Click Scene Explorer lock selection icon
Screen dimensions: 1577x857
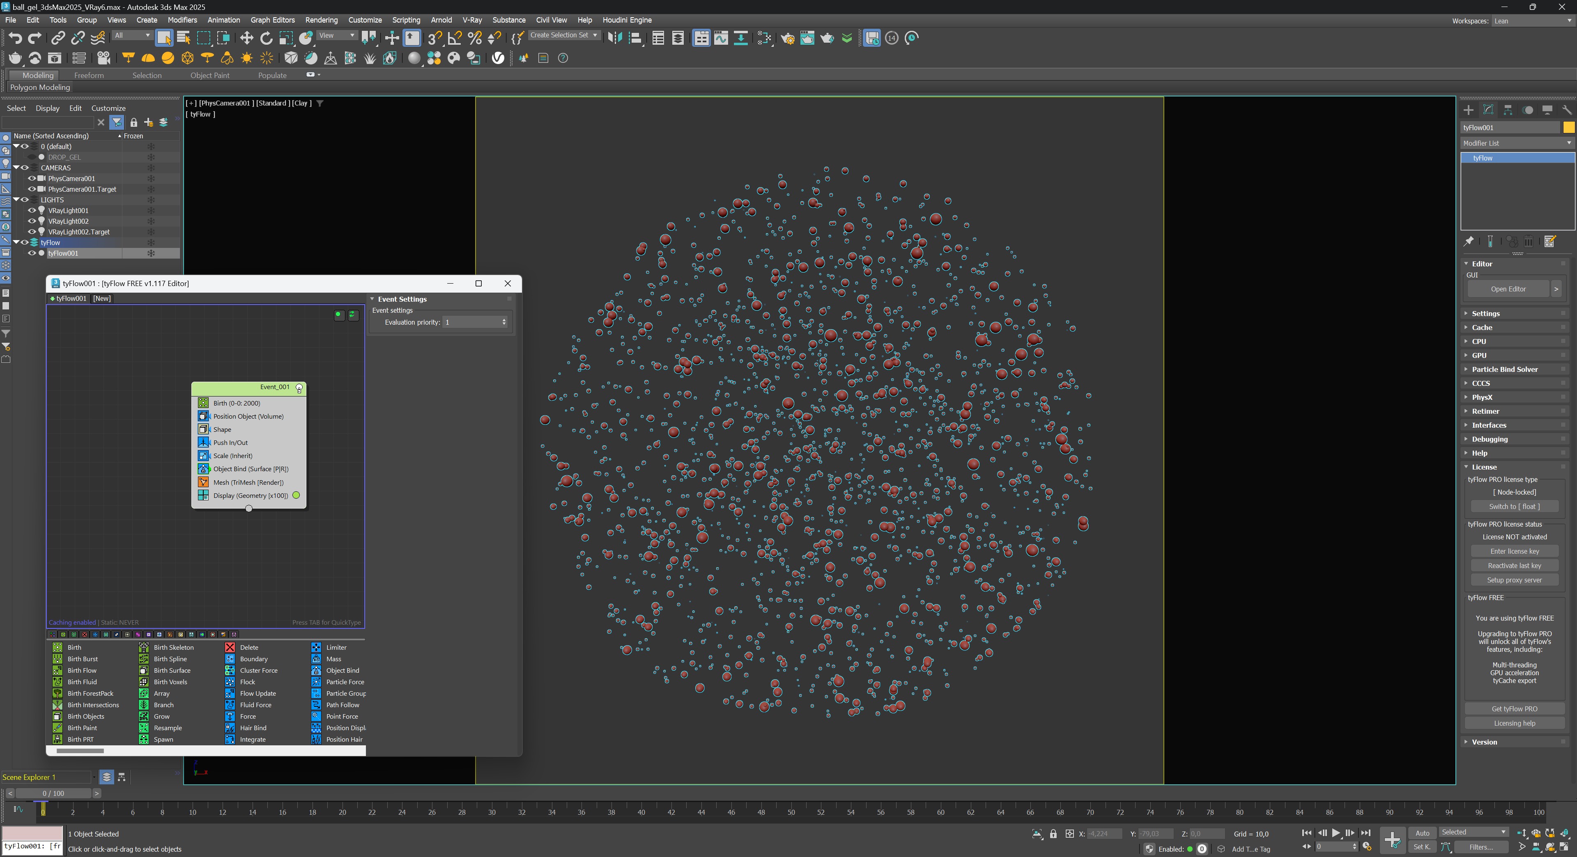coord(133,122)
